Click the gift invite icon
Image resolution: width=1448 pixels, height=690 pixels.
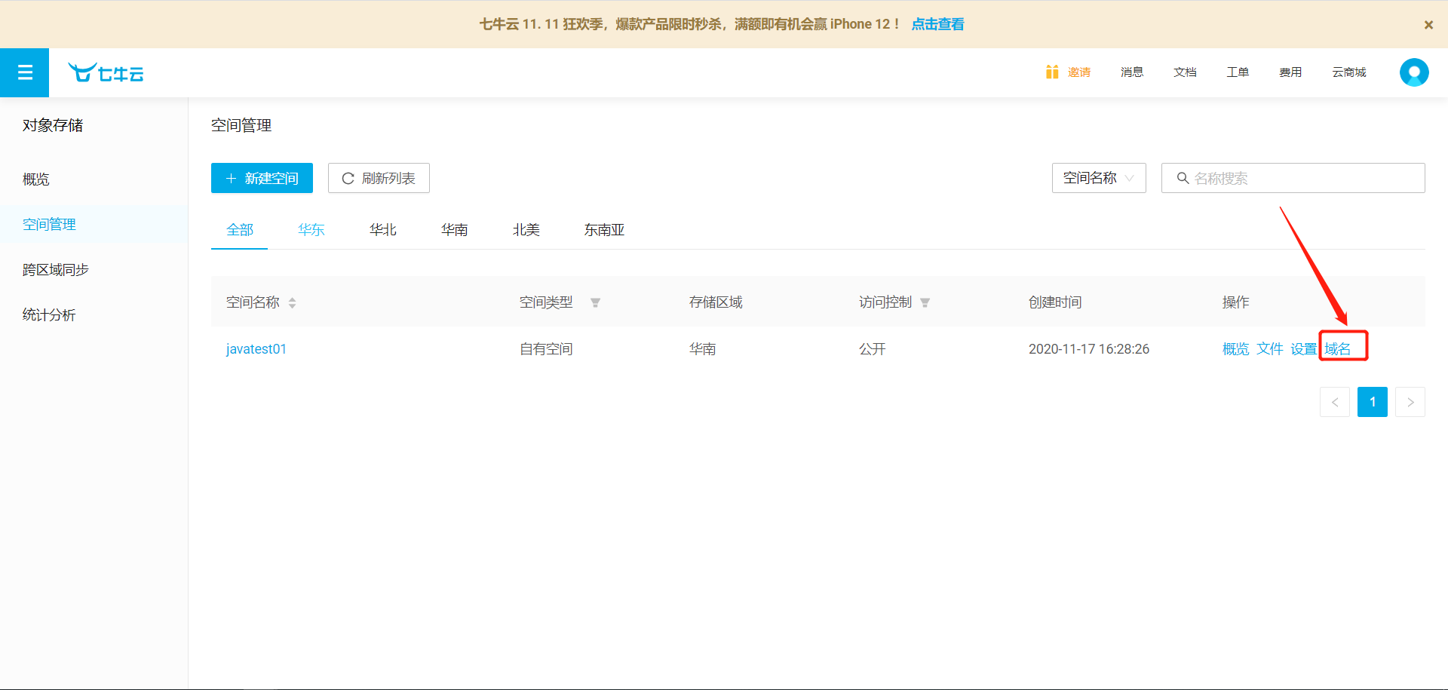click(1052, 72)
